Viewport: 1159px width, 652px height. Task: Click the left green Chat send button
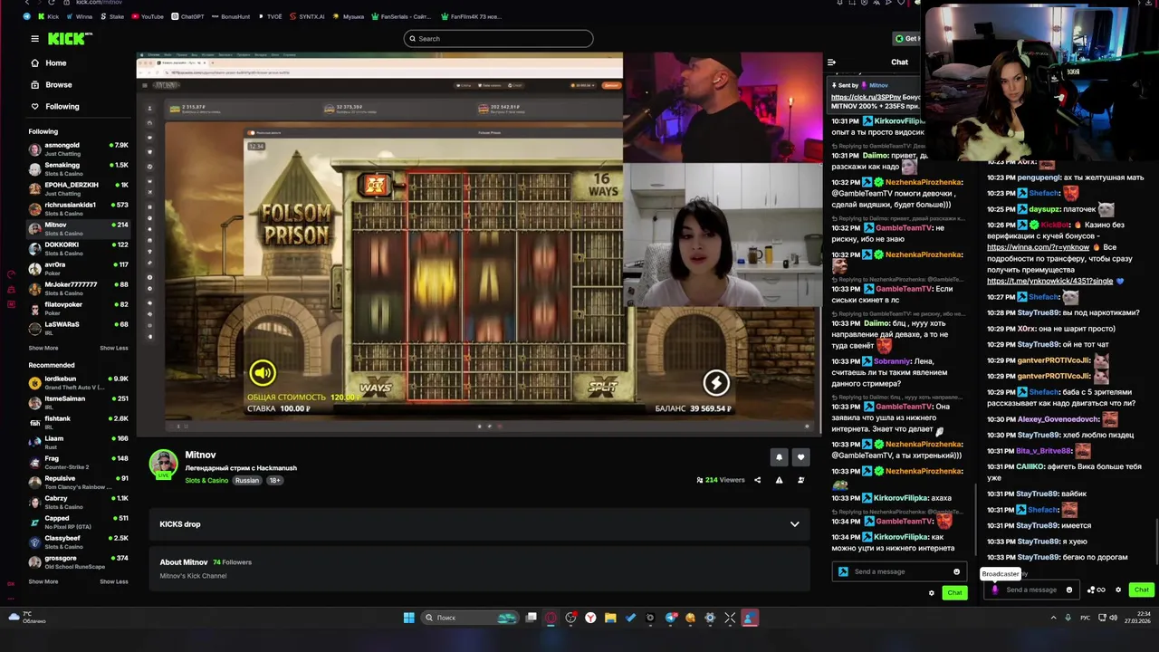tap(954, 592)
